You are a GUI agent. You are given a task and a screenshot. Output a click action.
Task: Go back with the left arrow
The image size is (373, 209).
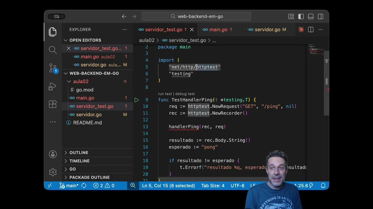click(x=124, y=17)
